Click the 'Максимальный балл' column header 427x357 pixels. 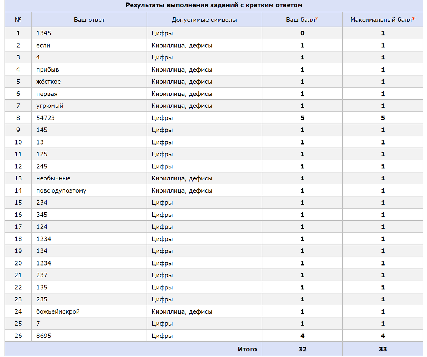[383, 20]
